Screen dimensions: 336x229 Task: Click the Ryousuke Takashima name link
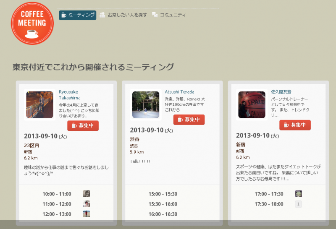[69, 95]
